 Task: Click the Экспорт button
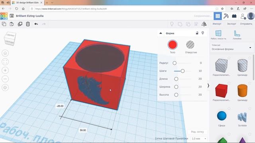pos(231,24)
